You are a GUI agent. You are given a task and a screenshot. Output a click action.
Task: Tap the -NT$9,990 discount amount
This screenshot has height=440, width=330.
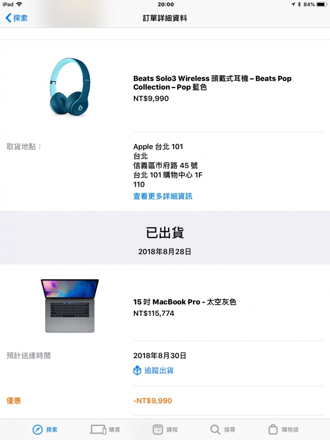pos(153,401)
